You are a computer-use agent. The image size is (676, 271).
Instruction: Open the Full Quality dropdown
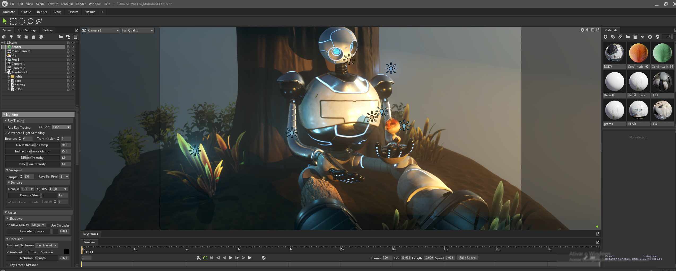tap(137, 30)
